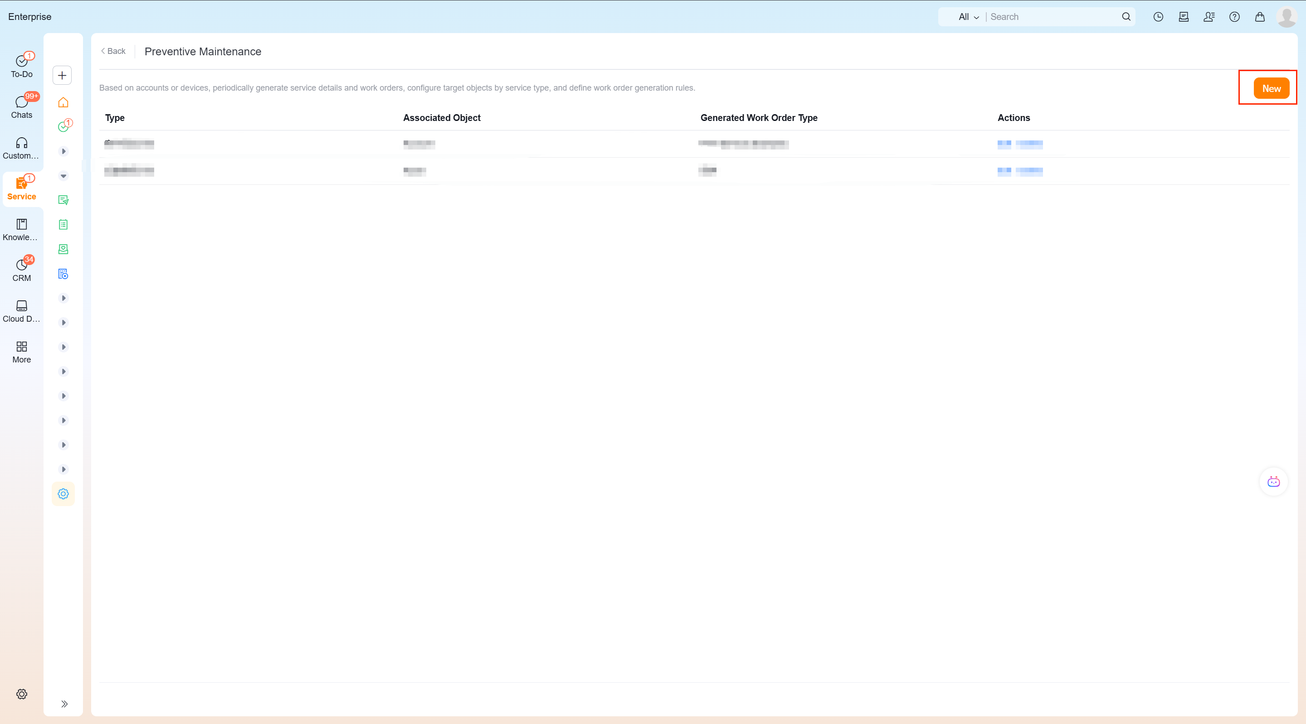The image size is (1306, 724).
Task: Click the search magnifier icon
Action: pos(1126,17)
